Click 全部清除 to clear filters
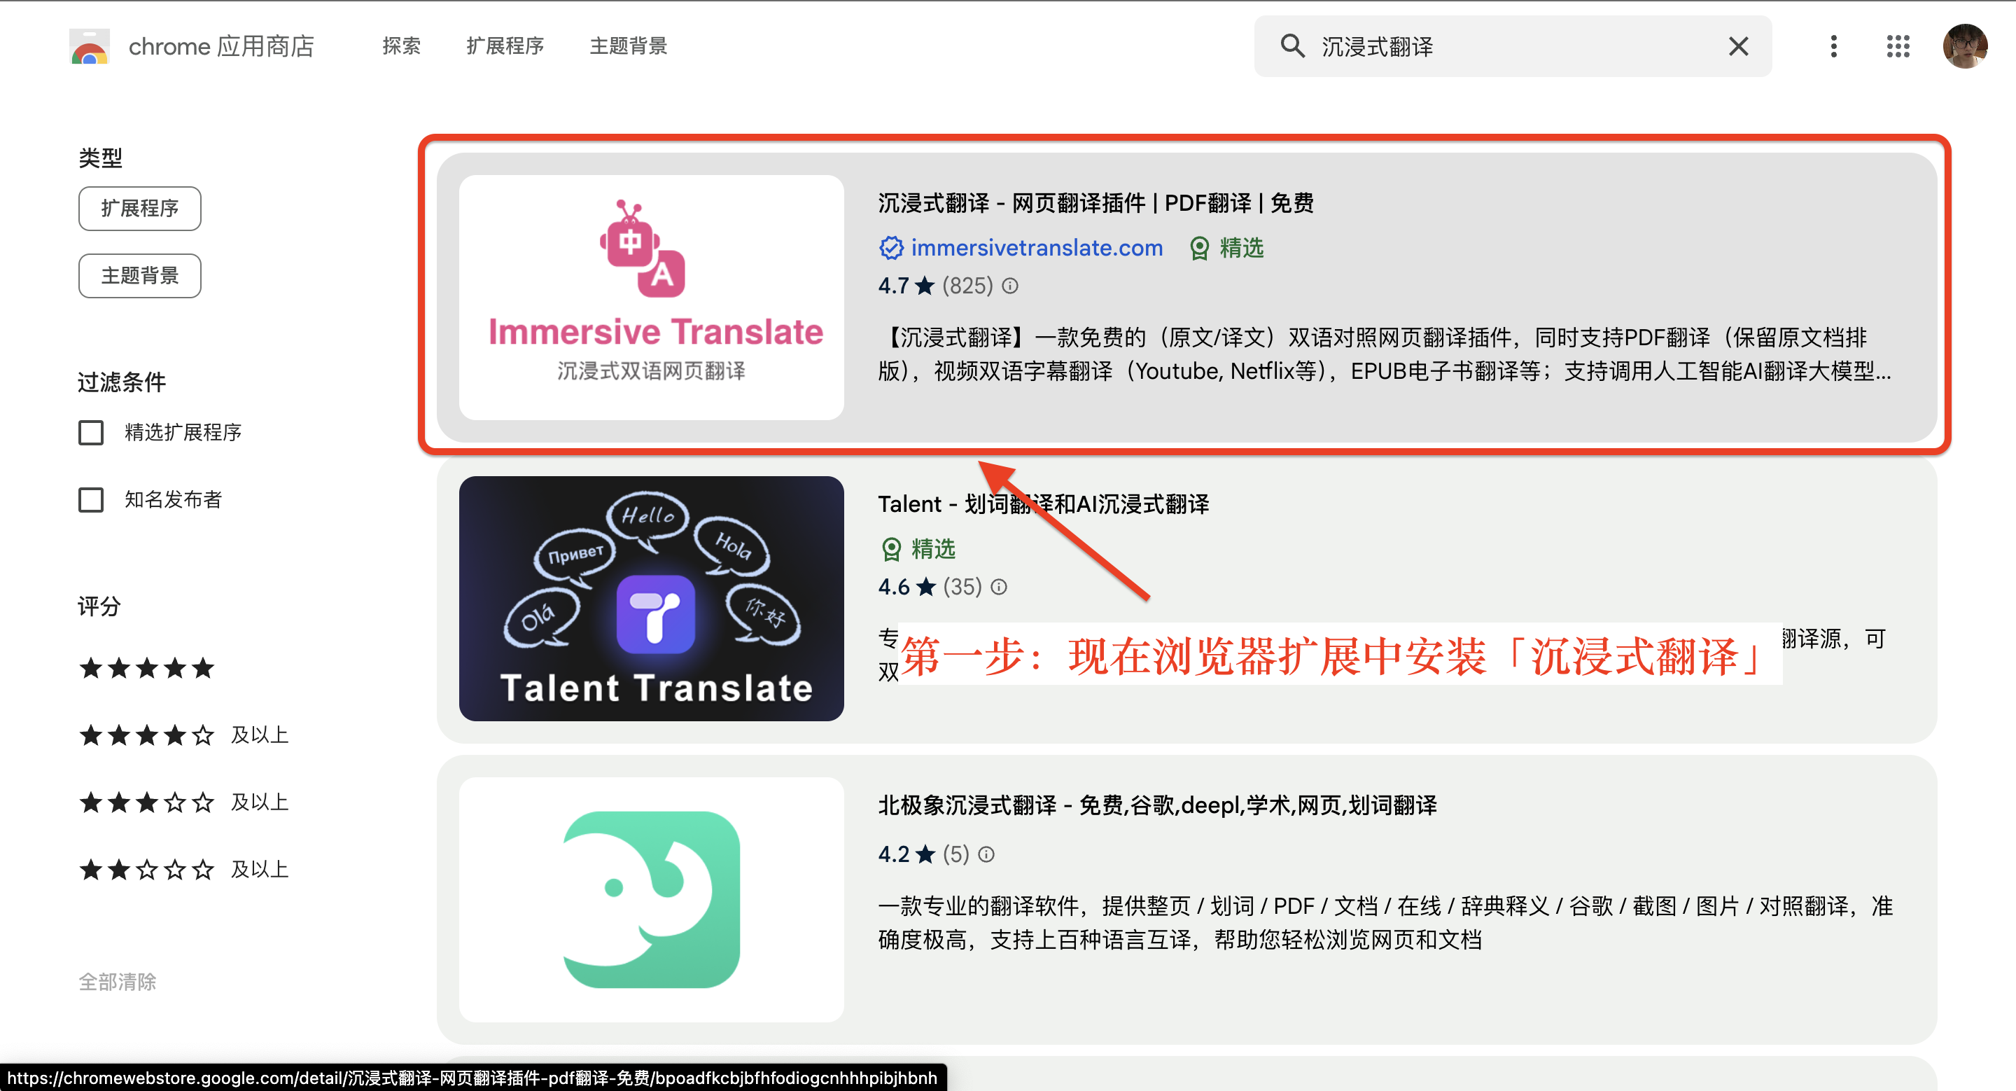This screenshot has width=2016, height=1091. [118, 982]
